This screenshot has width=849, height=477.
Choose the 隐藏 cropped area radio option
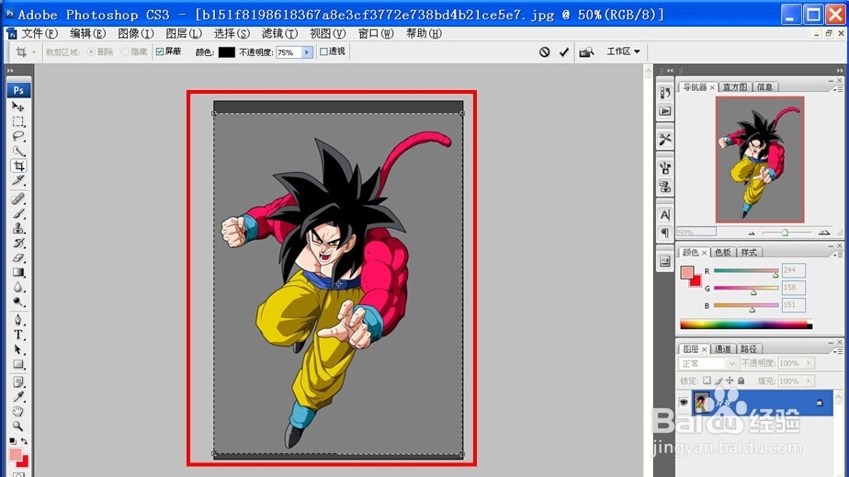[125, 51]
